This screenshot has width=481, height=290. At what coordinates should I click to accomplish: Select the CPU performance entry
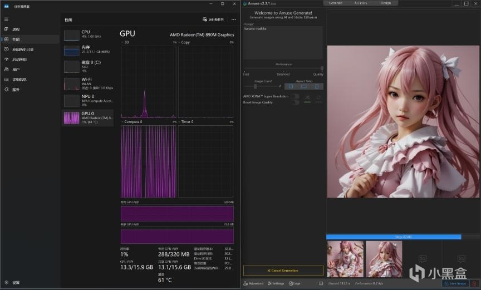point(88,35)
